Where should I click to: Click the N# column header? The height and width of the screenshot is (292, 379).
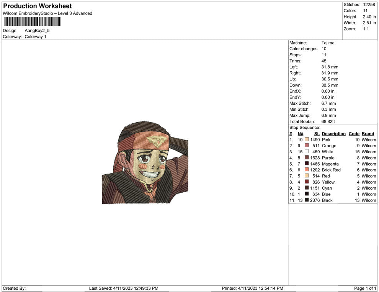click(301, 134)
